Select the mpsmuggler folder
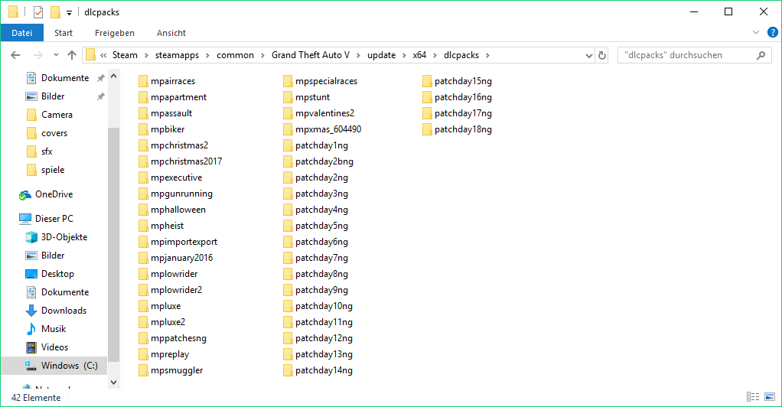This screenshot has height=407, width=782. (x=177, y=370)
